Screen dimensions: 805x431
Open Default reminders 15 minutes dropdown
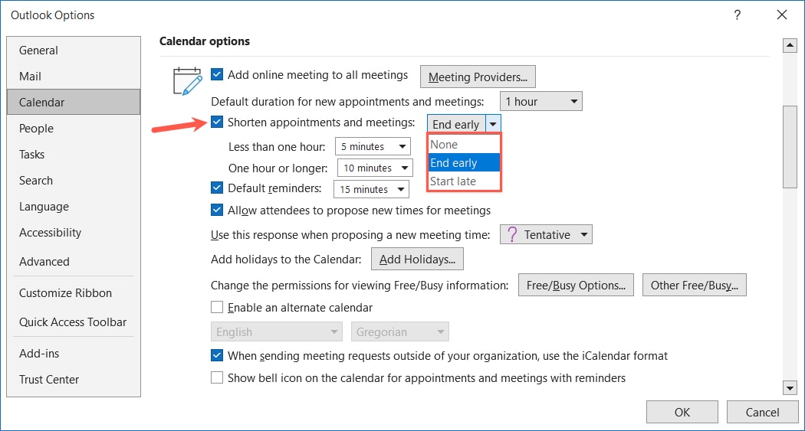pyautogui.click(x=371, y=189)
